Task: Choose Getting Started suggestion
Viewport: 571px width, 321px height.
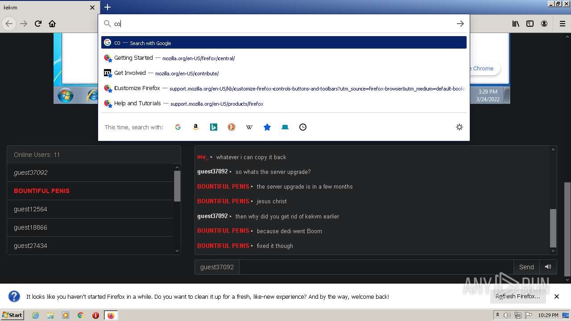Action: point(284,58)
